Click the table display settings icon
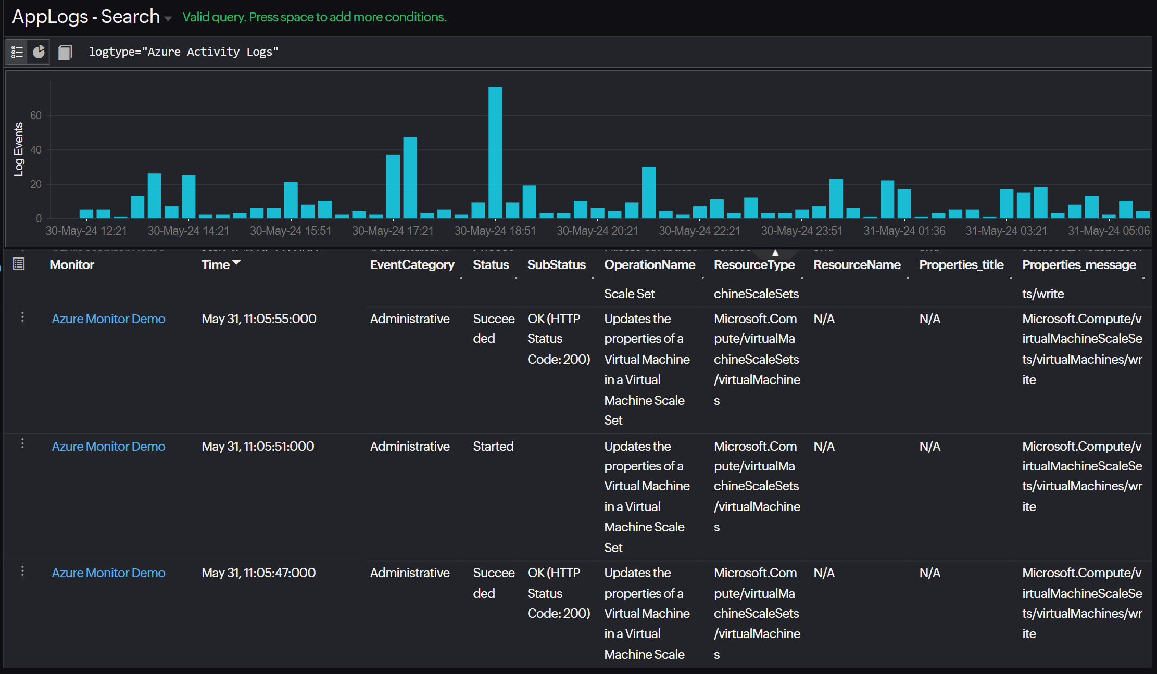The image size is (1157, 674). (19, 264)
